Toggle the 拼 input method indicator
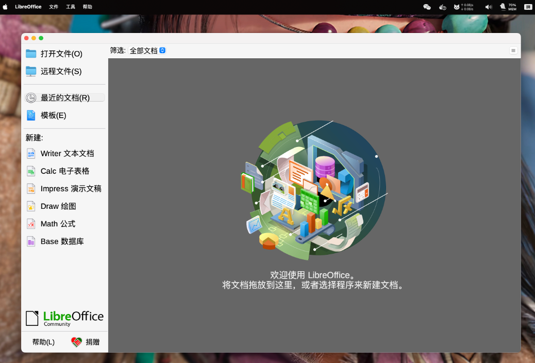This screenshot has height=363, width=535. (527, 7)
